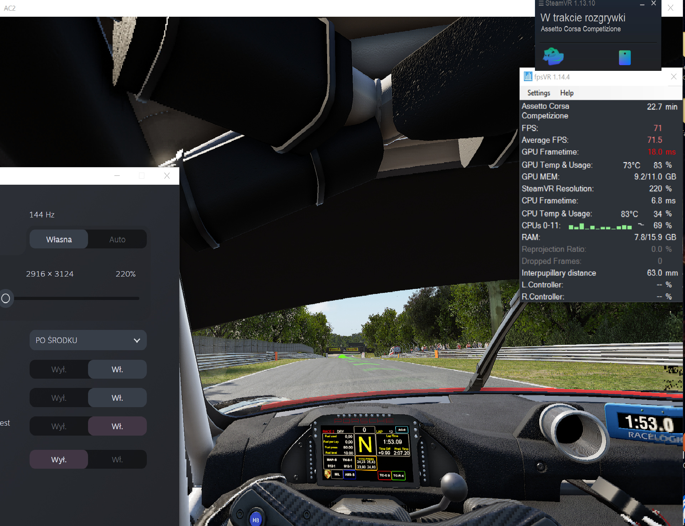Viewport: 685px width, 526px height.
Task: Click the 2916 × 3124 resolution value
Action: (x=50, y=274)
